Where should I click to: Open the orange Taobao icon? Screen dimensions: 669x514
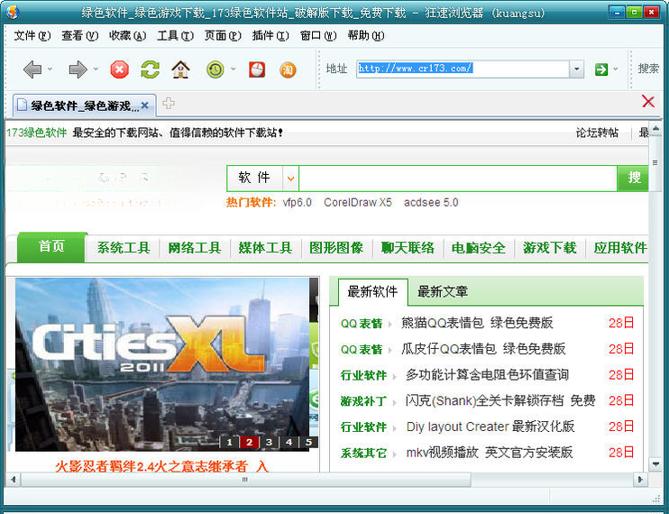pyautogui.click(x=288, y=69)
